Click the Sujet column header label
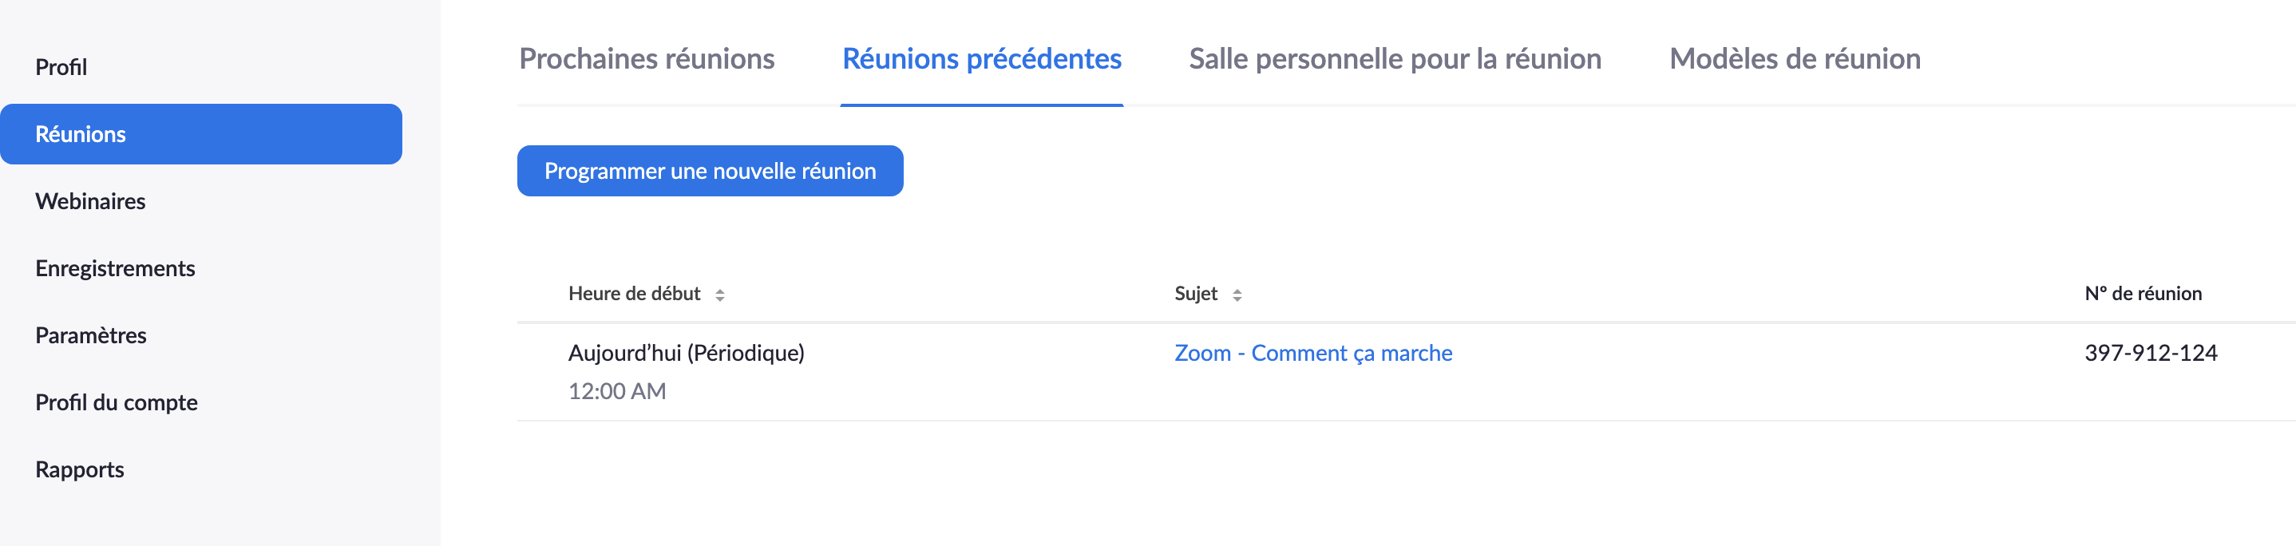Image resolution: width=2296 pixels, height=546 pixels. 1195,294
